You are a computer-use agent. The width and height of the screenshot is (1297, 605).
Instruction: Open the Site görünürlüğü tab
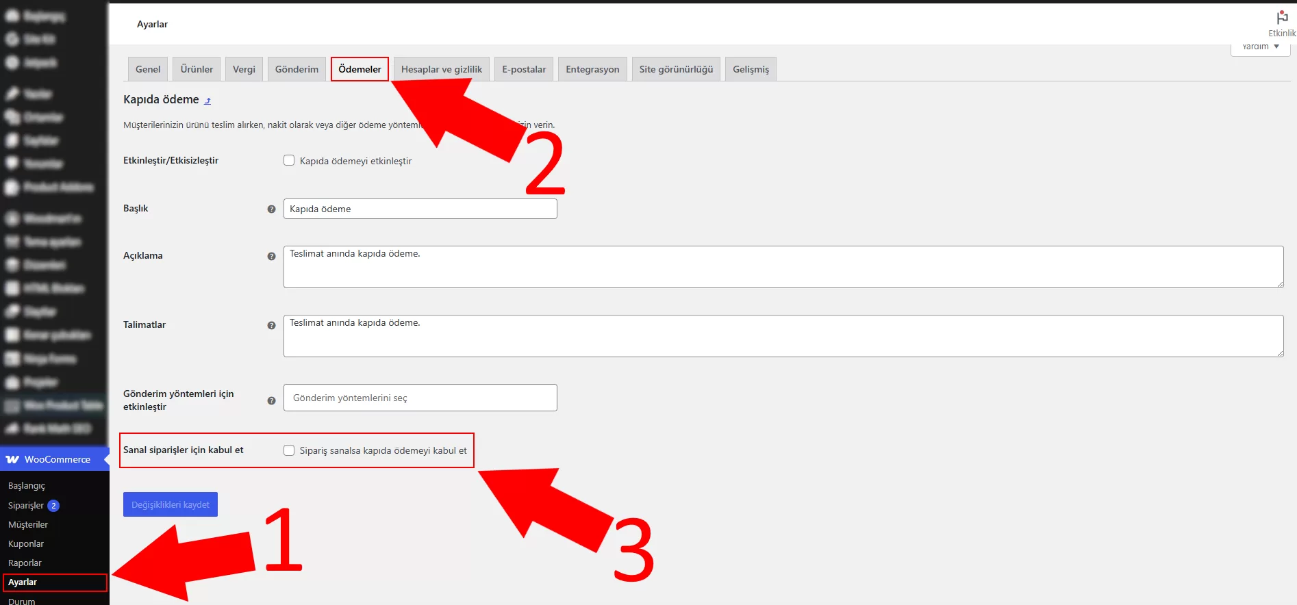point(676,69)
